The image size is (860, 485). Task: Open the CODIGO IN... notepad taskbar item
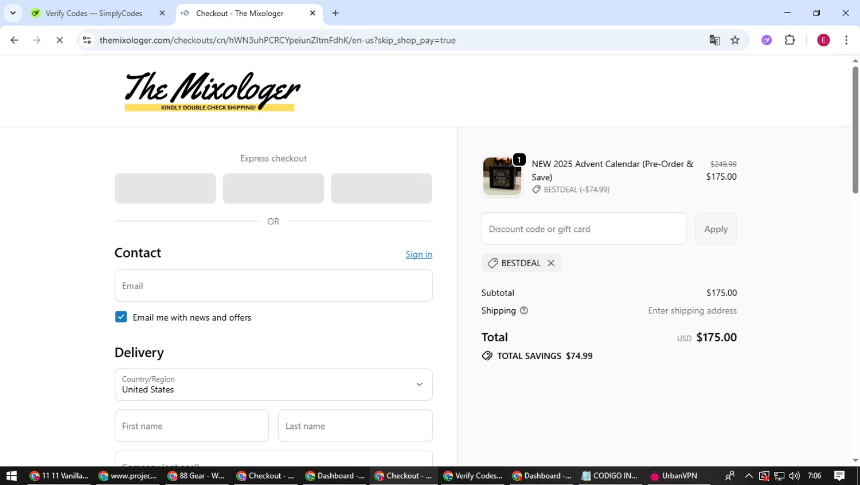tap(610, 476)
